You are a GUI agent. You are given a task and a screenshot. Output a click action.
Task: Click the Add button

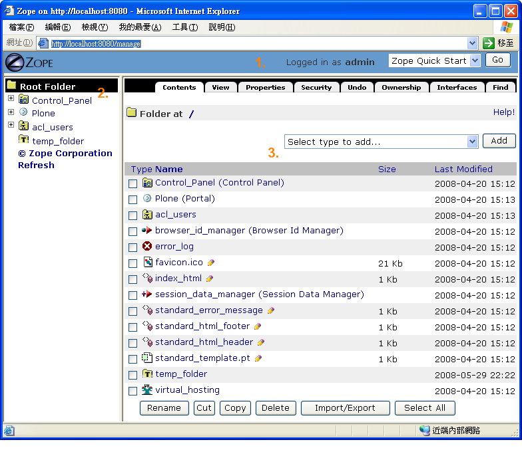(499, 141)
